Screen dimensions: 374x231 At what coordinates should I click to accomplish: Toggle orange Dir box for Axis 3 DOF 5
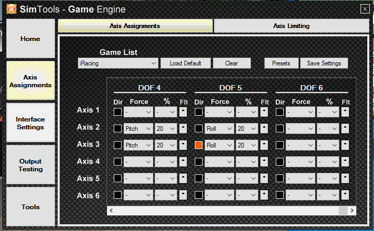(198, 145)
